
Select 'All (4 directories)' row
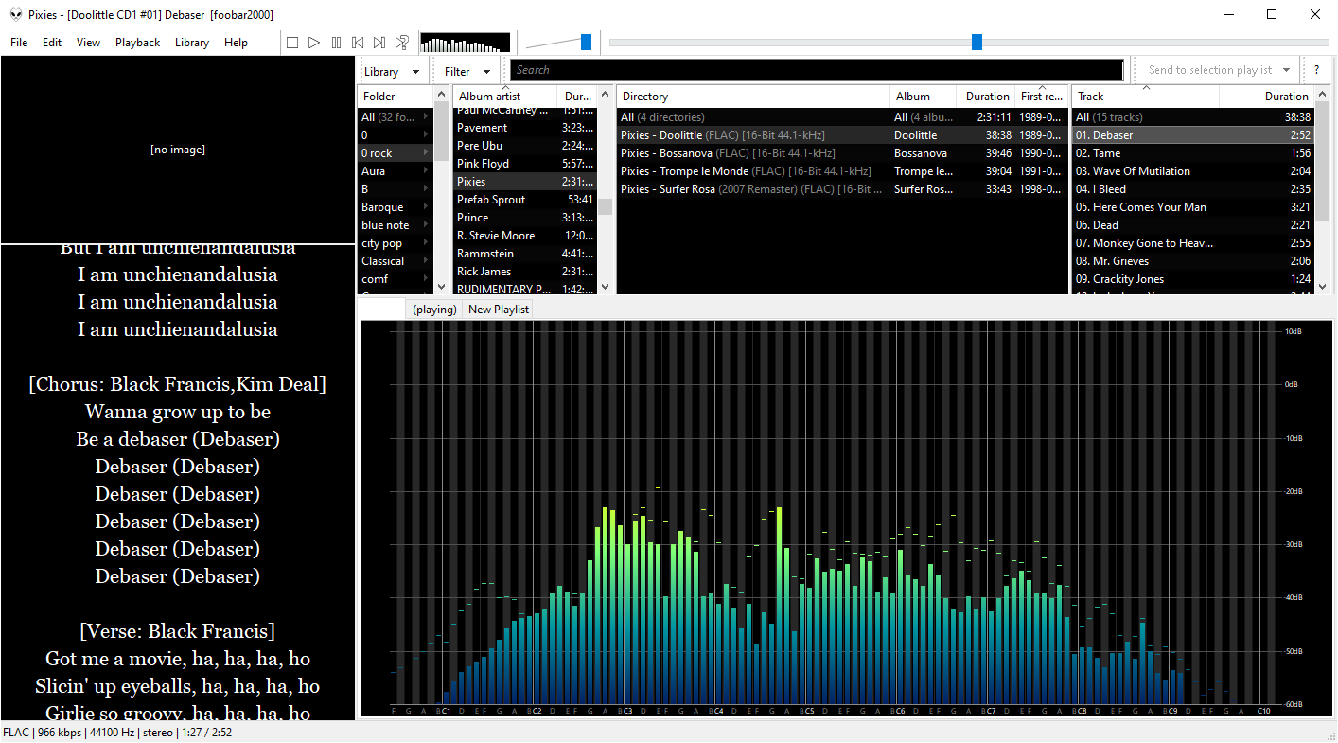842,117
